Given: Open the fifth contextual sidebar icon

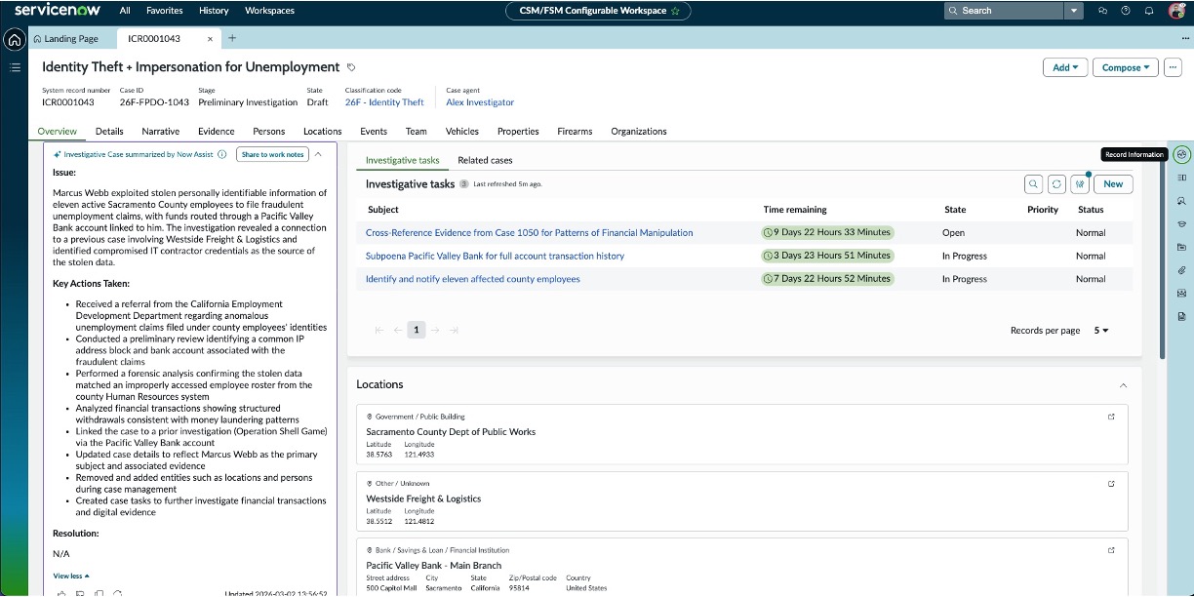Looking at the screenshot, I should tap(1181, 247).
